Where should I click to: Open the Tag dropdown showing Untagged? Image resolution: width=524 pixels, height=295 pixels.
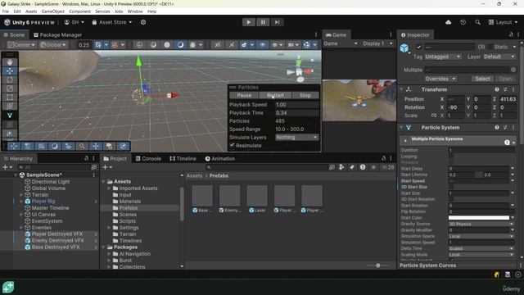(x=442, y=57)
